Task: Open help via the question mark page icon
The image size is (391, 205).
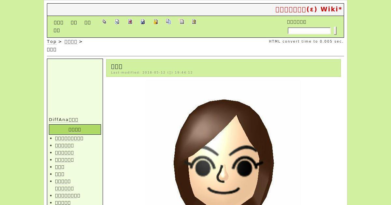Action: click(194, 22)
